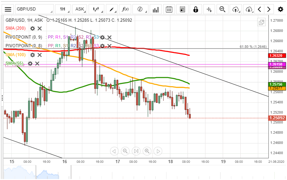The height and width of the screenshot is (180, 287).
Task: Click the cloud upload icon
Action: point(236,9)
